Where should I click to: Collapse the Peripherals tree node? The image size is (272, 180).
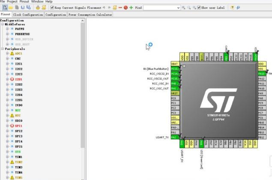3,49
